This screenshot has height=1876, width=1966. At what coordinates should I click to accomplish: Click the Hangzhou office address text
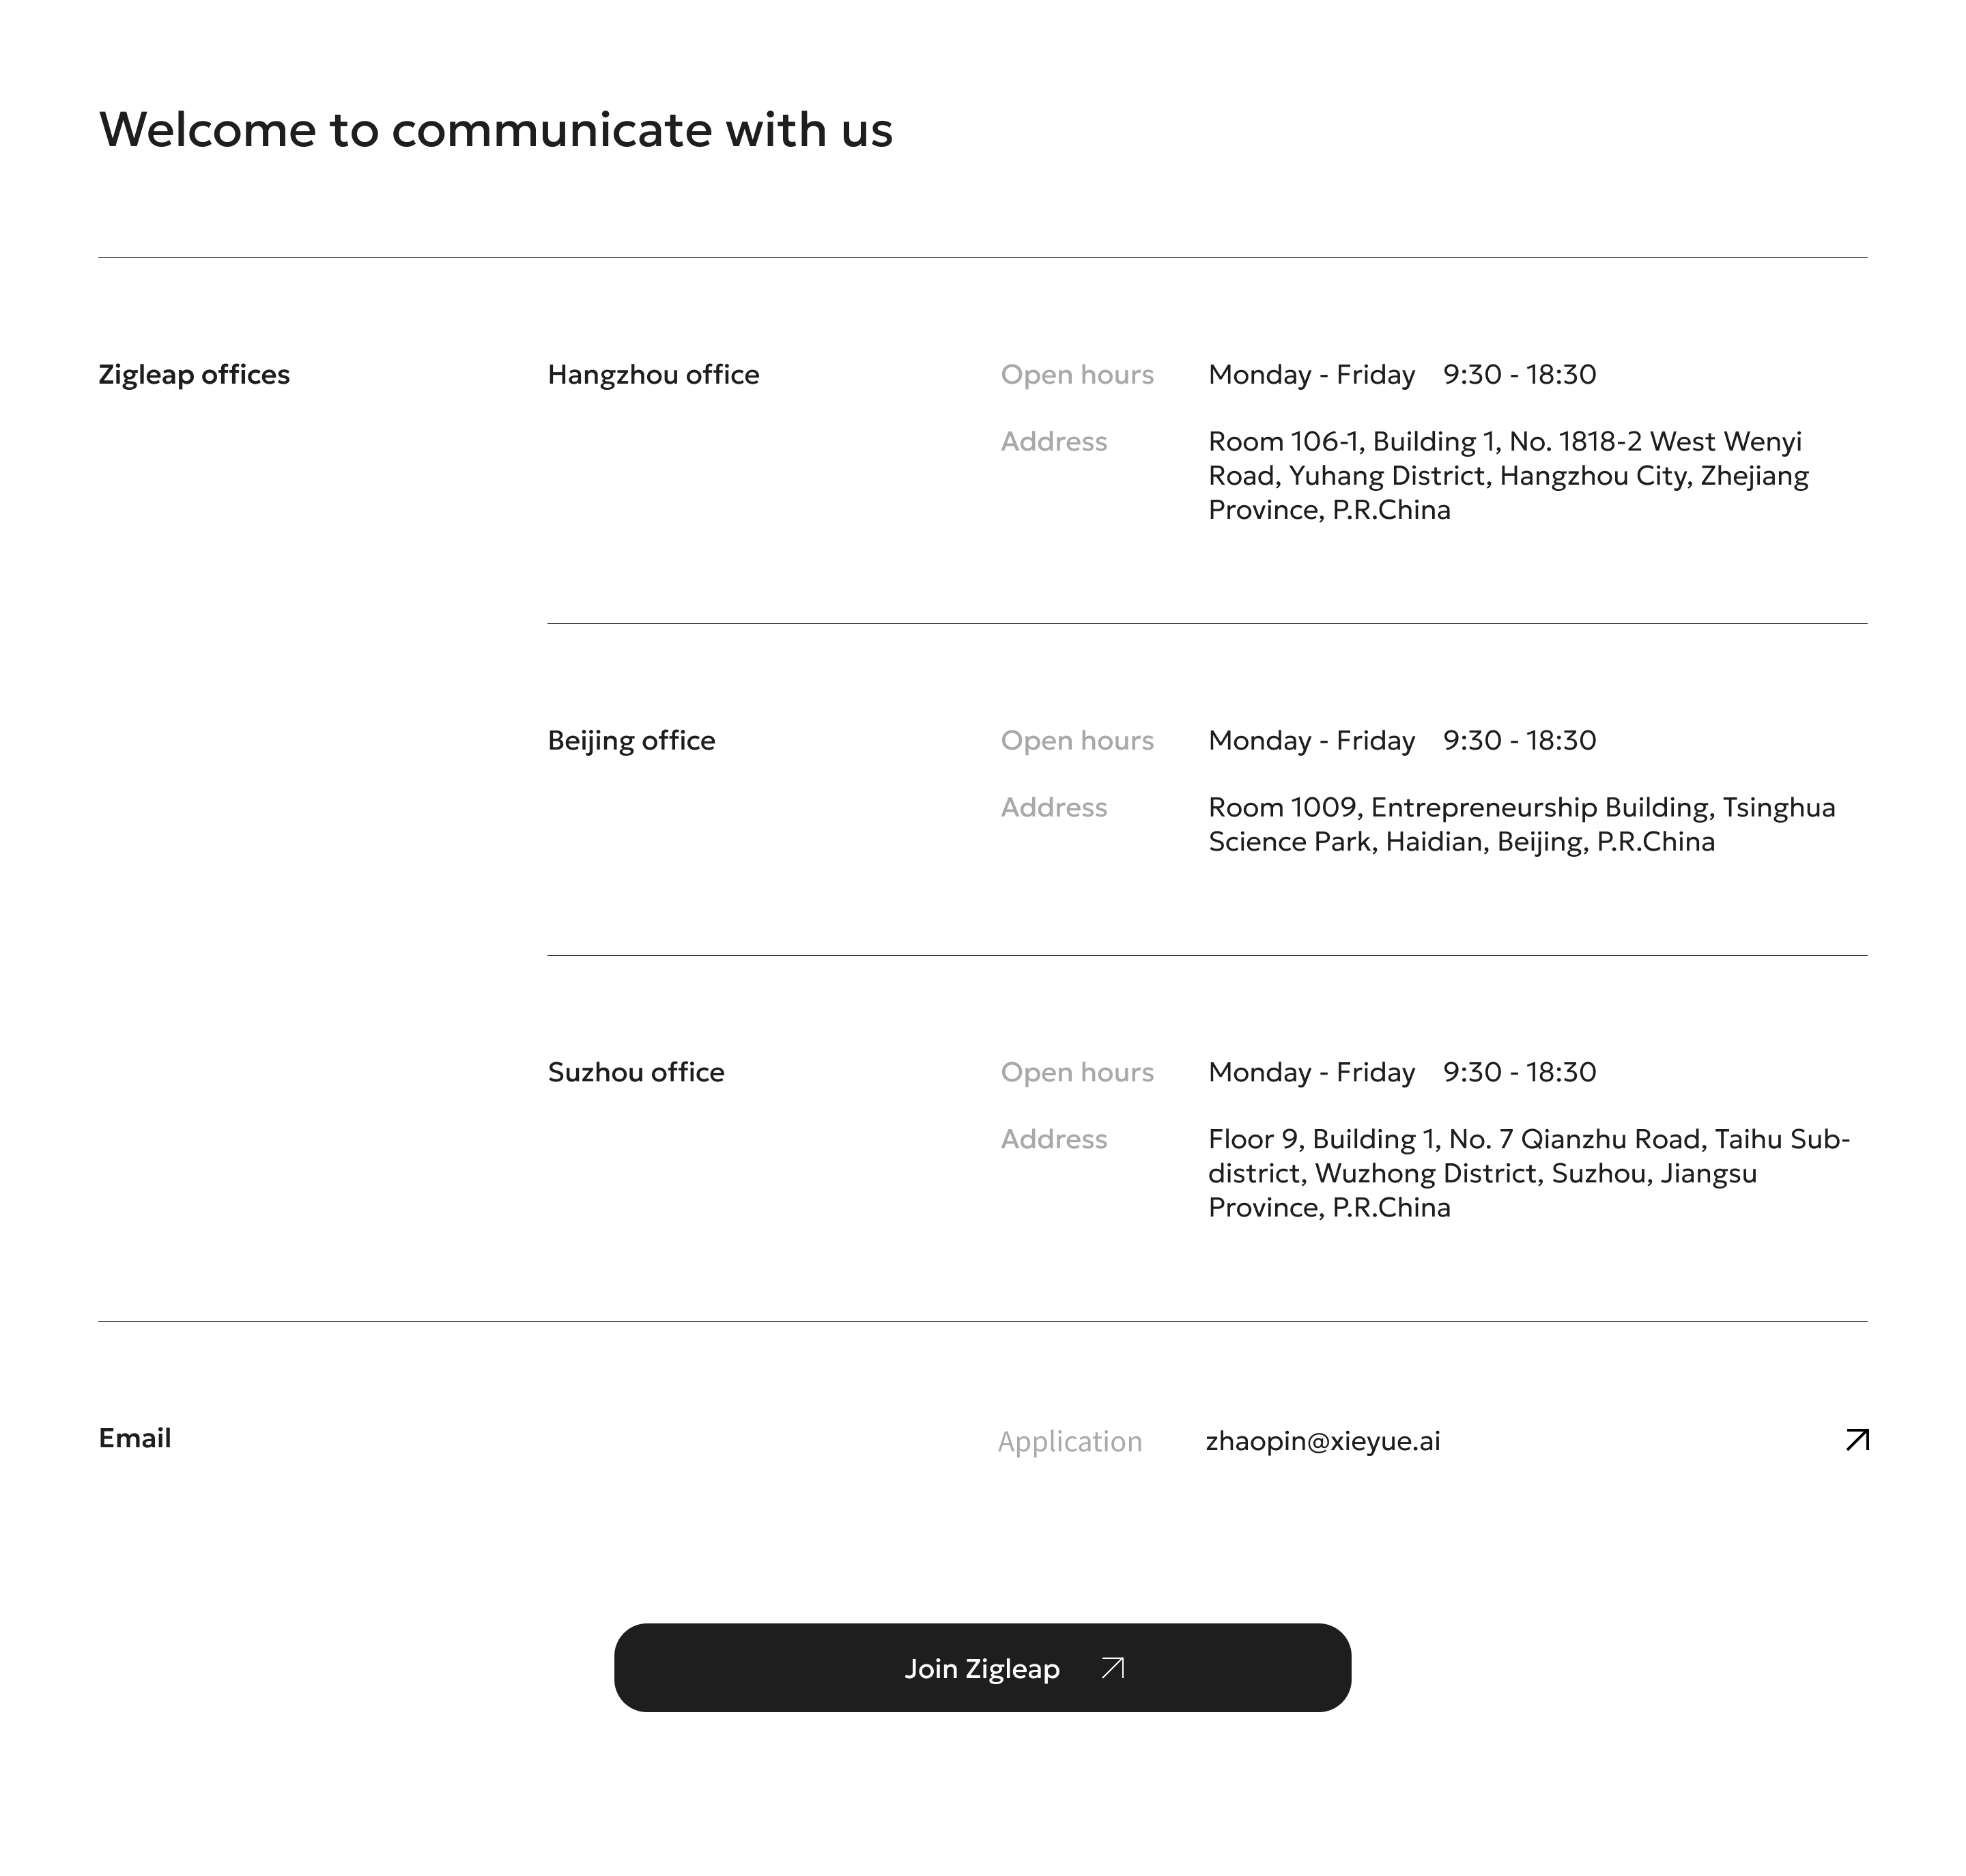pos(1508,475)
